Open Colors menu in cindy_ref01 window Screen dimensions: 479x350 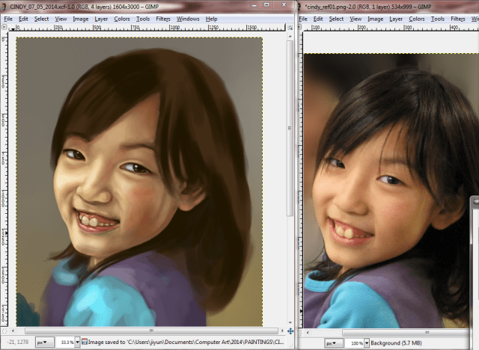point(417,19)
